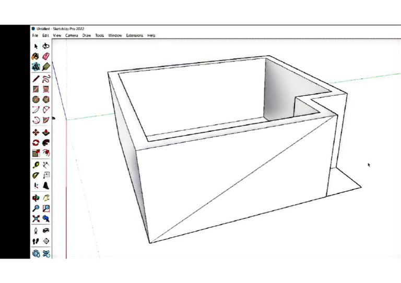Click the 'Untitled - SketchUp Pro 2022' title
The width and height of the screenshot is (401, 283).
(61, 29)
